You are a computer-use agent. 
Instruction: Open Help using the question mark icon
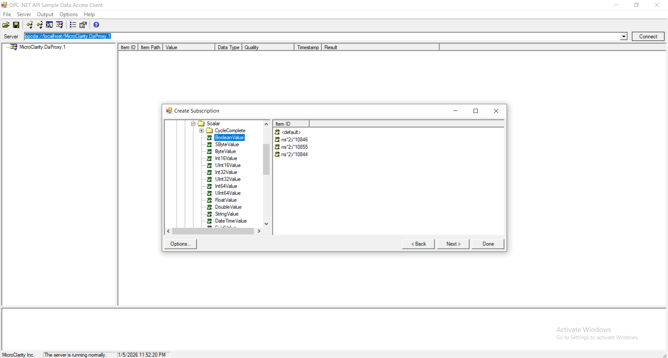pyautogui.click(x=96, y=25)
